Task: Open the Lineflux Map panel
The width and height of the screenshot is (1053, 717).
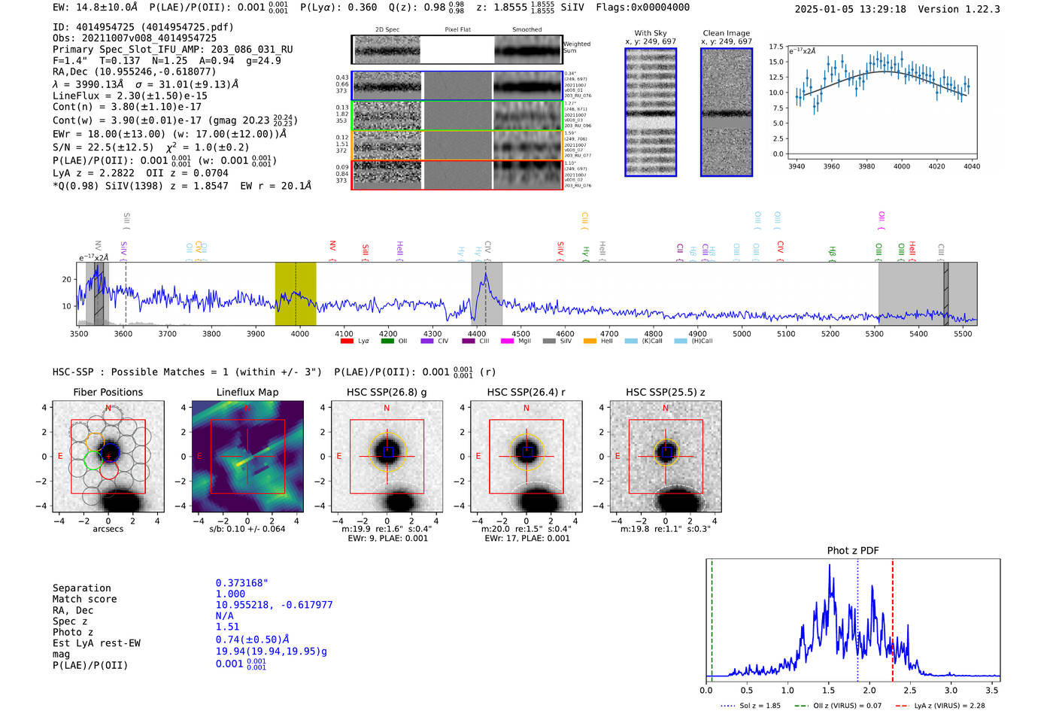Action: click(x=247, y=456)
